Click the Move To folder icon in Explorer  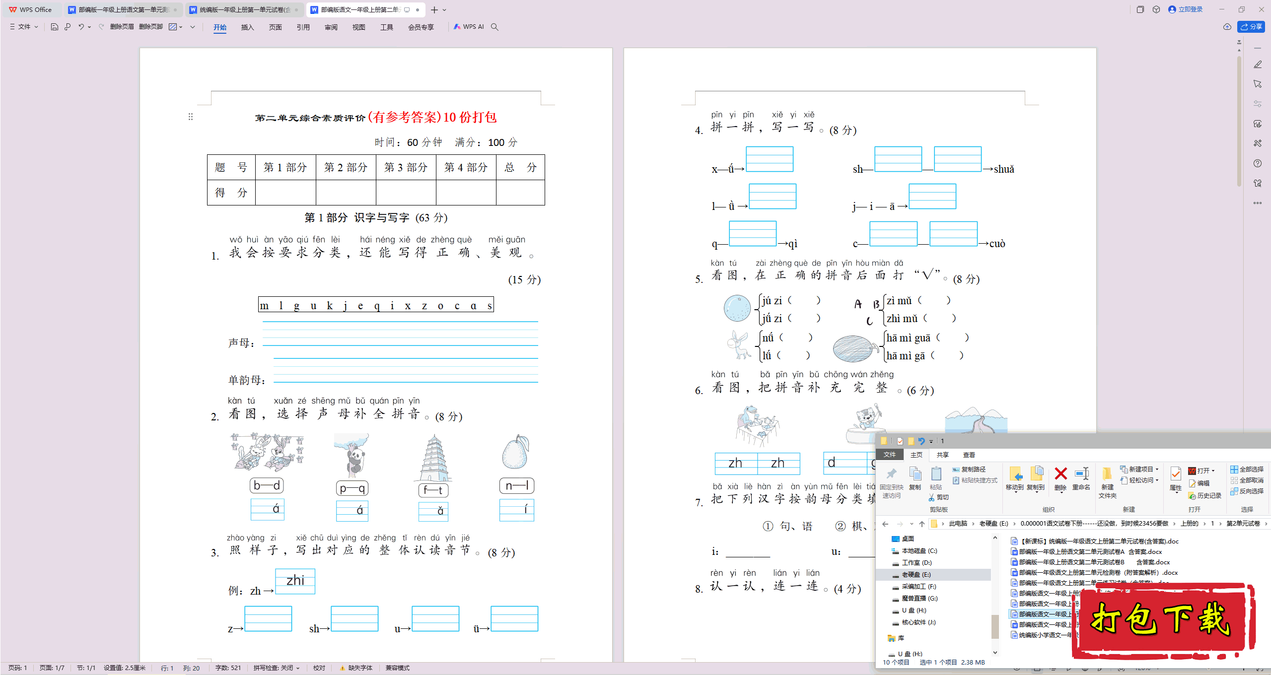click(1015, 473)
